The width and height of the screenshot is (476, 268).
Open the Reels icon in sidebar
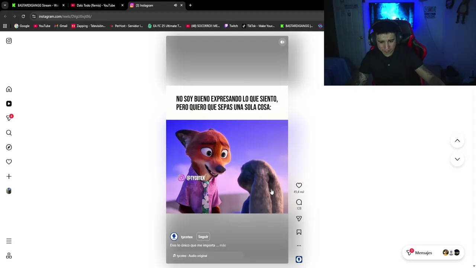(x=9, y=104)
